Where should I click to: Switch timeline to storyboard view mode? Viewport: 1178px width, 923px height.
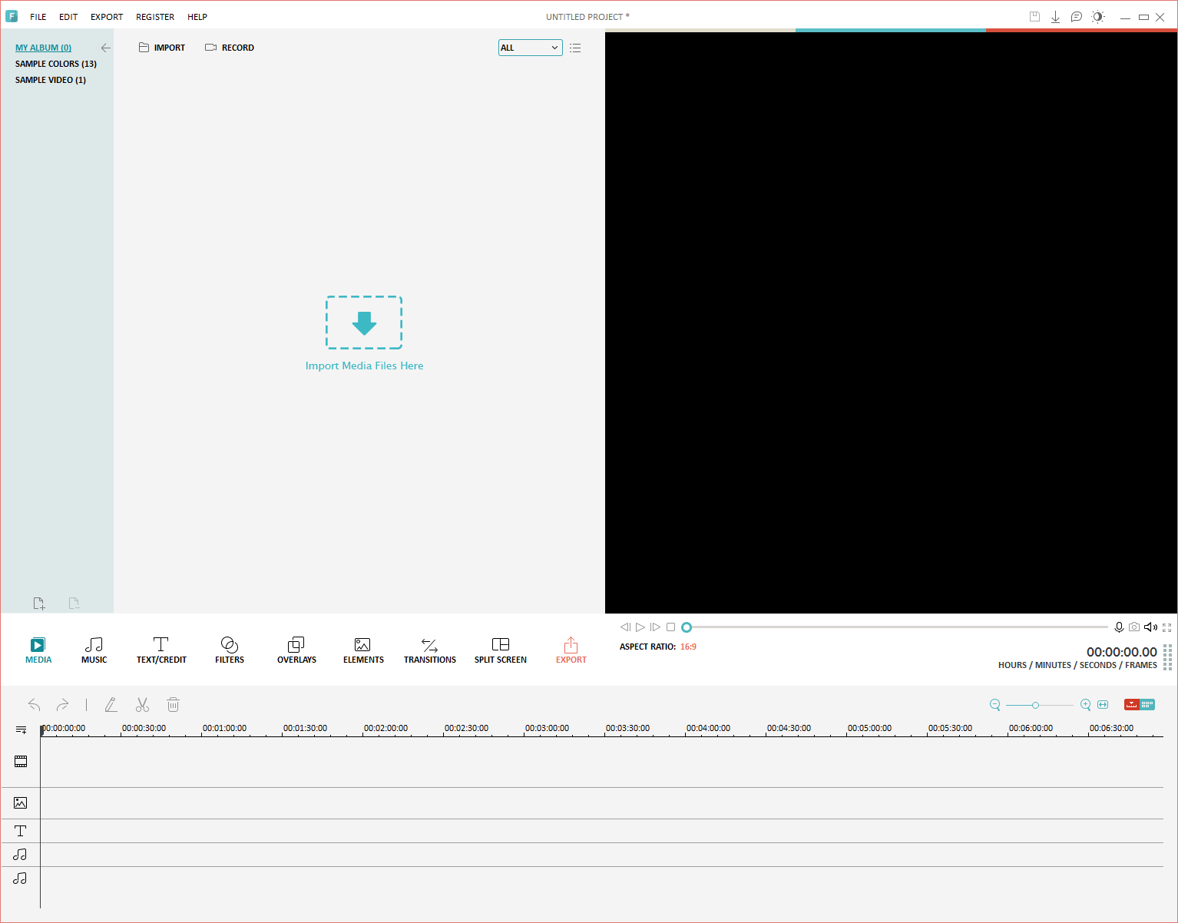click(1147, 705)
